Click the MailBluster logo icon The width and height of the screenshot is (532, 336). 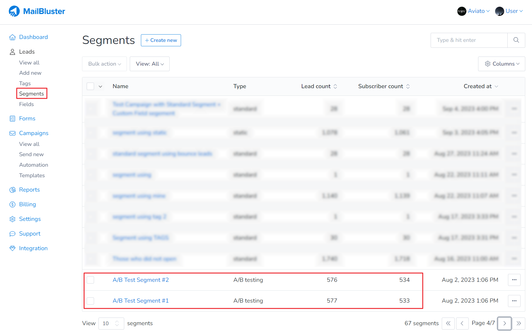pyautogui.click(x=14, y=11)
